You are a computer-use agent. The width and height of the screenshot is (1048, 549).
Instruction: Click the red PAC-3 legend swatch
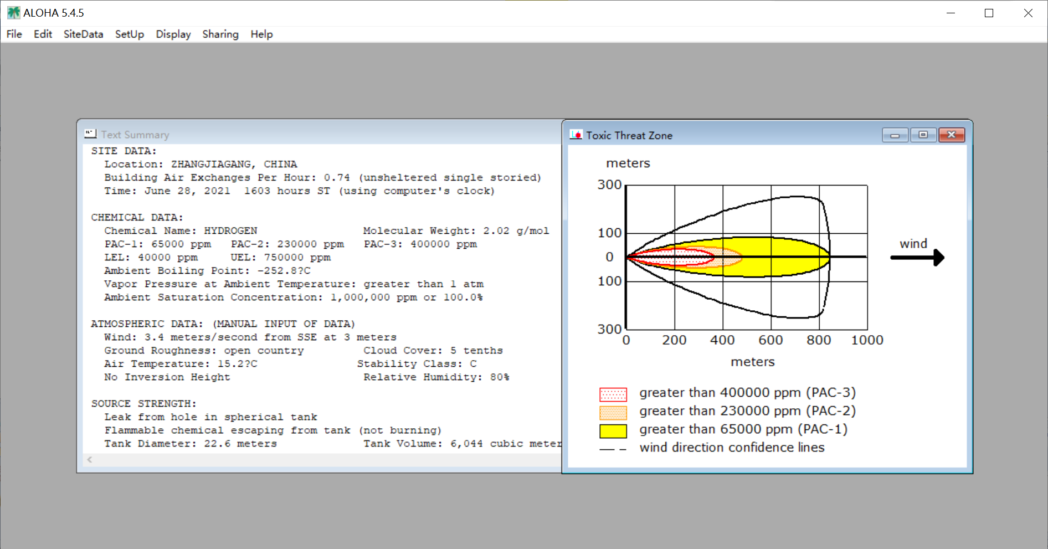point(613,394)
